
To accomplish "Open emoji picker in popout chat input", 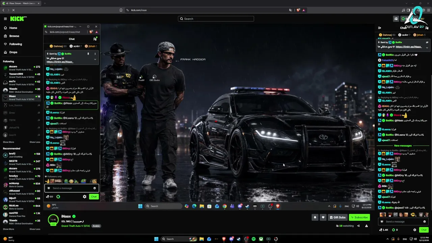I will click(94, 188).
